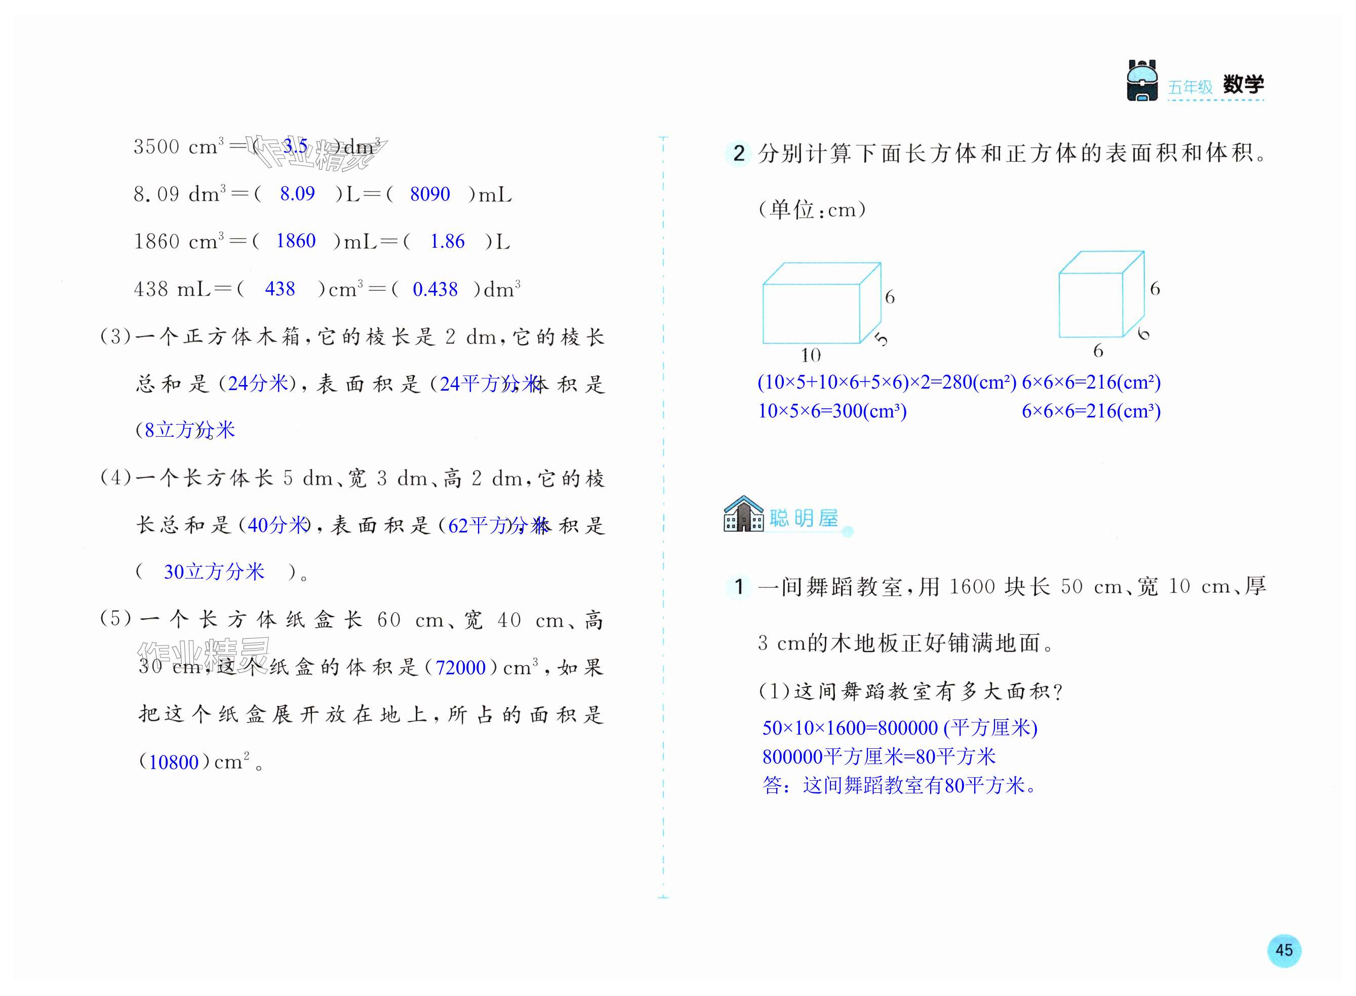Click the answer 1.86 in the L blank

click(x=447, y=242)
